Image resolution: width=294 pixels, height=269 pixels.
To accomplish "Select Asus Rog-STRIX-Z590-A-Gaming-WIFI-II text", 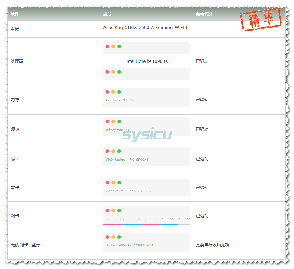I will point(146,28).
